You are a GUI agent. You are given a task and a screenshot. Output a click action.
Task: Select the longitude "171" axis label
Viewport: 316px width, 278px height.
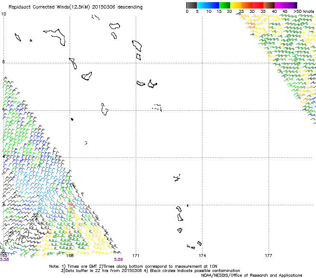pos(136,255)
